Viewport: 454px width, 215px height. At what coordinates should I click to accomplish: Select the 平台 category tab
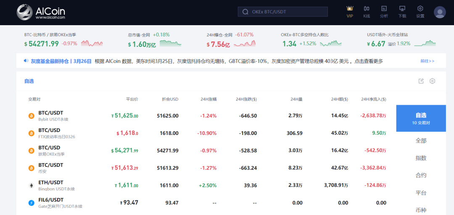pyautogui.click(x=421, y=193)
